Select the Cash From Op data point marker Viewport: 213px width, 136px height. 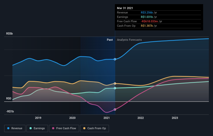pyautogui.click(x=115, y=83)
